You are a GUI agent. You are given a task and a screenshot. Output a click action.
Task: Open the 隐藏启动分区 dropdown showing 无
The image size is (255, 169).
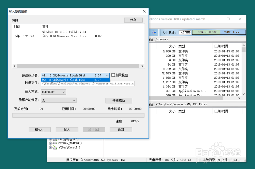(59, 100)
